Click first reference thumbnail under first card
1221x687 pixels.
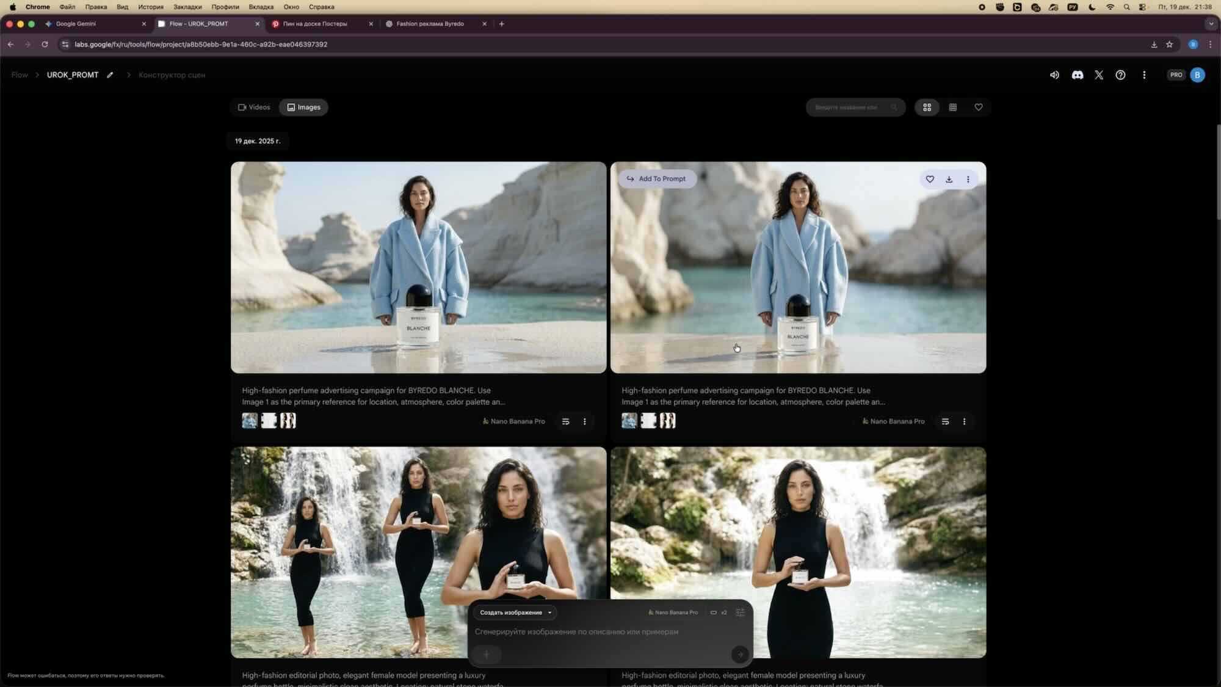coord(250,420)
